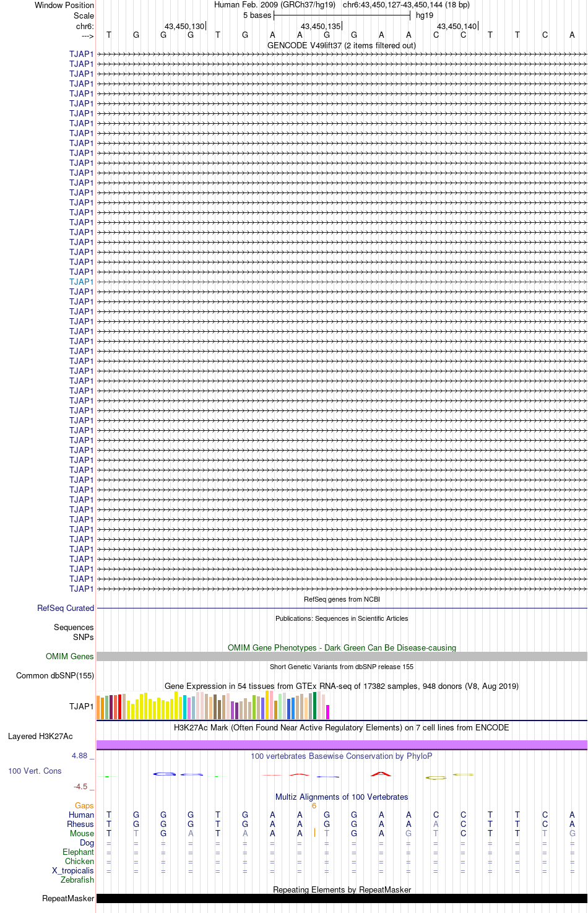Click the black RepeatMasker bar
The image size is (588, 913).
[x=342, y=898]
